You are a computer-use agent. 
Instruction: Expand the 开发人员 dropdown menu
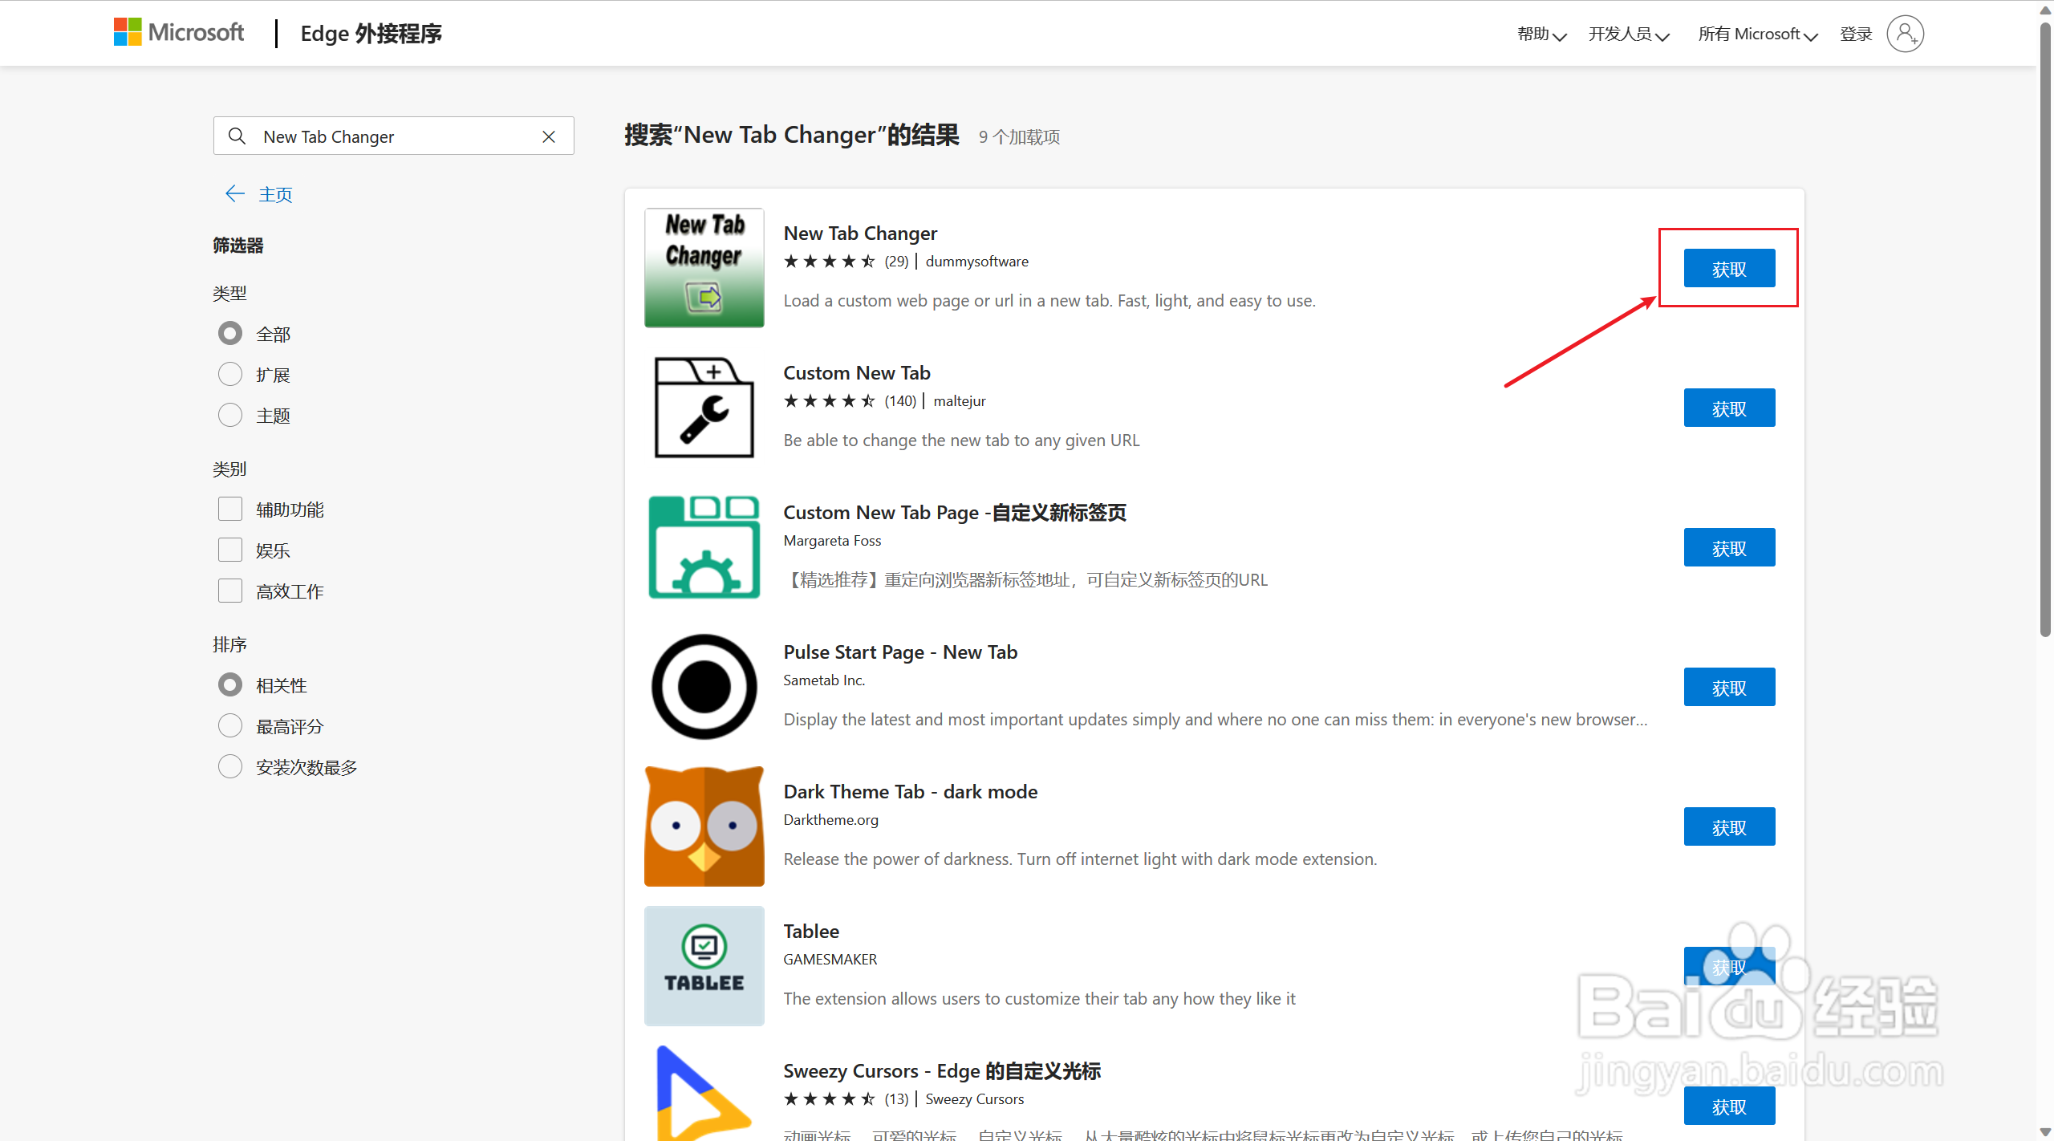1629,34
